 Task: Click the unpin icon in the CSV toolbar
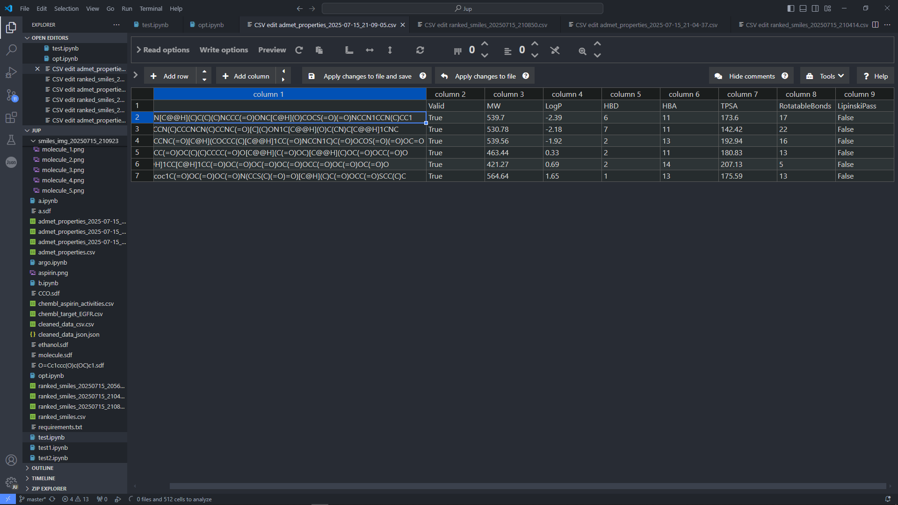pyautogui.click(x=555, y=50)
